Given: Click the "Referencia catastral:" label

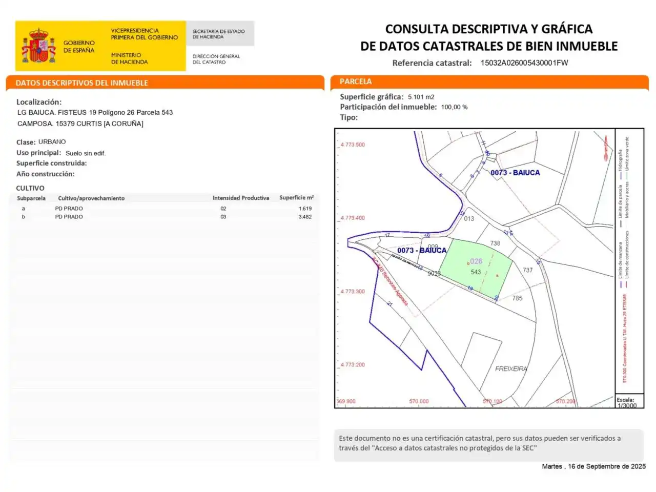Looking at the screenshot, I should click(432, 63).
